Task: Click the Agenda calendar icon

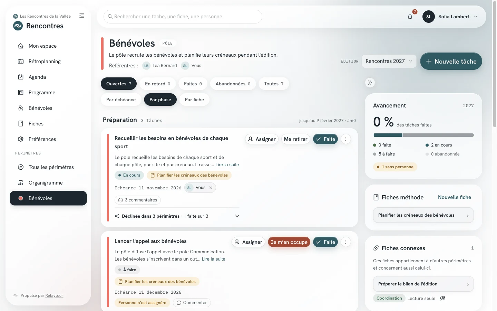Action: click(x=21, y=77)
